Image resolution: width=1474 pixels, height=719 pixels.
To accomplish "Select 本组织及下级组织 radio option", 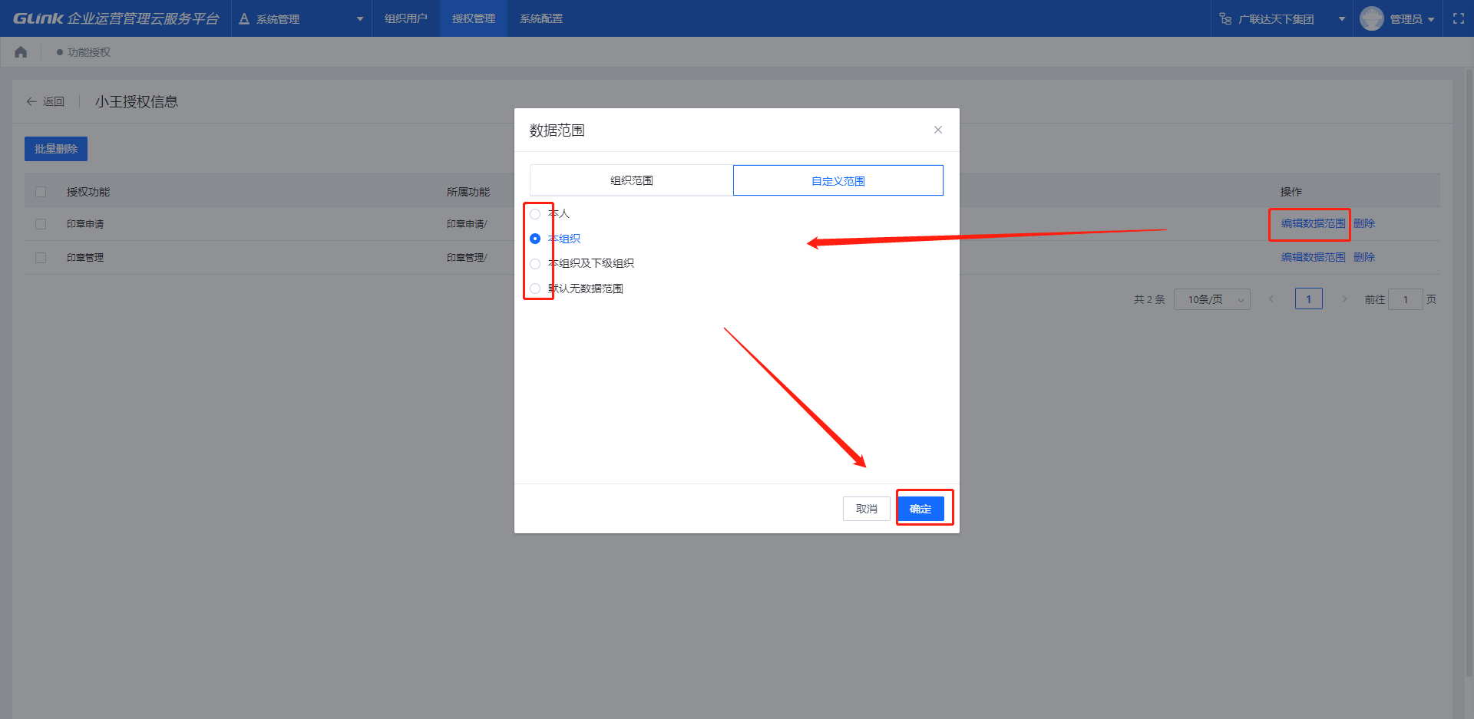I will 535,264.
